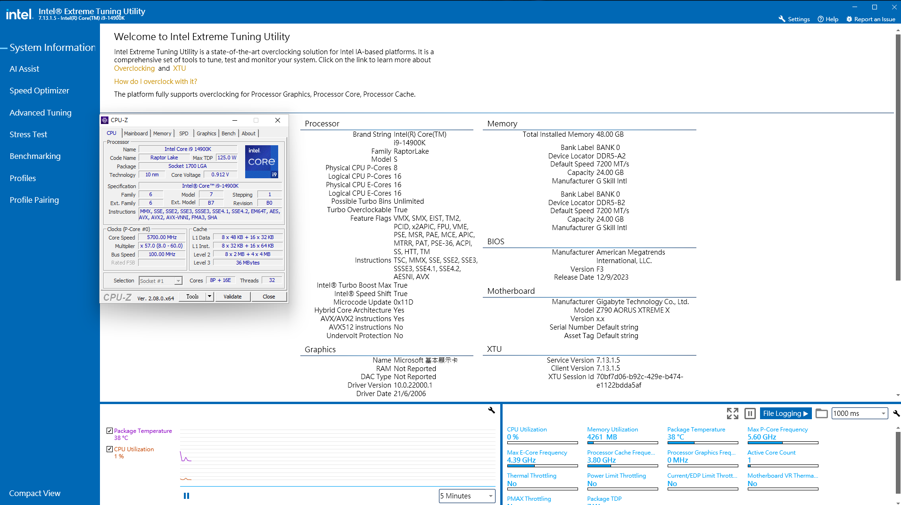Uncheck Package Temperature graph checkbox

coord(109,430)
